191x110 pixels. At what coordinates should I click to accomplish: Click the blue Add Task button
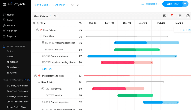point(173,4)
